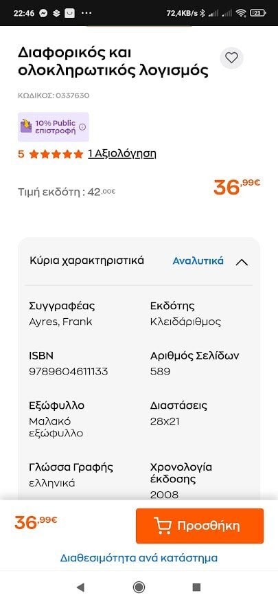Tap the Android back triangle button
The height and width of the screenshot is (604, 278).
pos(80,587)
